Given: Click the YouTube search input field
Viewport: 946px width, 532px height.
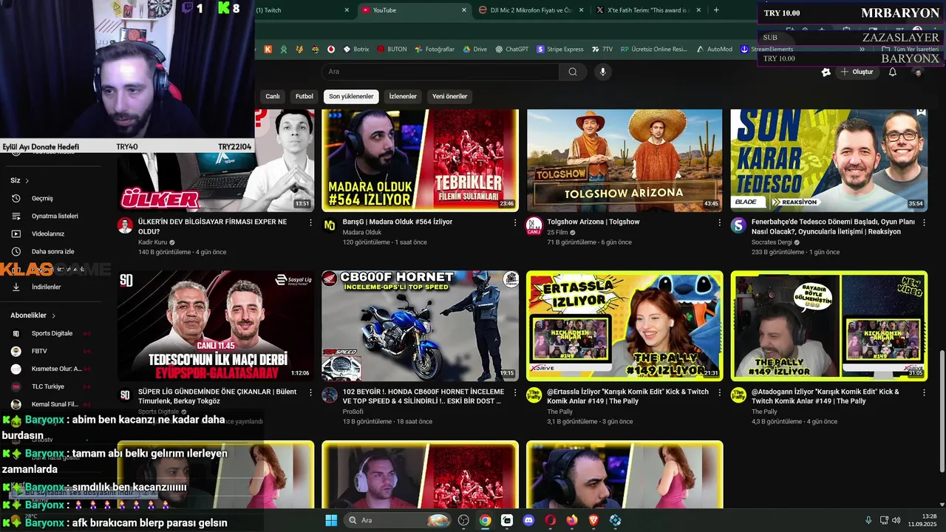Looking at the screenshot, I should click(440, 72).
